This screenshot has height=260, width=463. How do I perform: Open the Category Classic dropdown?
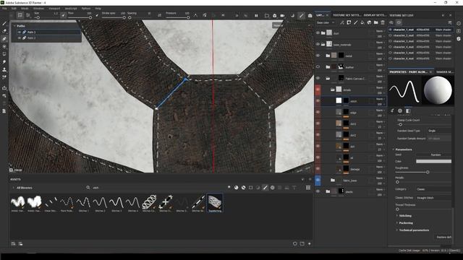click(x=433, y=189)
